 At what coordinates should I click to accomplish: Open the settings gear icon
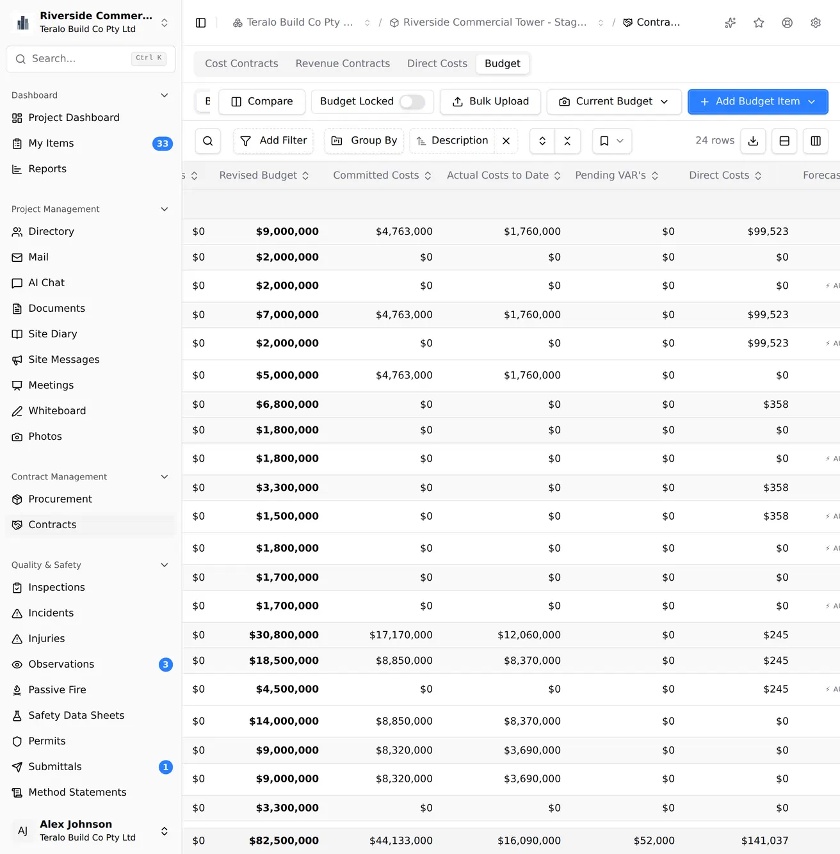(x=816, y=22)
